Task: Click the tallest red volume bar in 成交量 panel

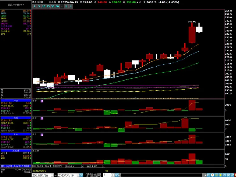Action: pos(192,159)
